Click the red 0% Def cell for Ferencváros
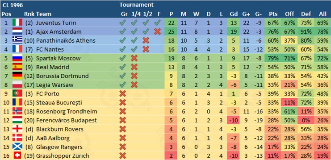Viewport: 331px width, 160px height. [306, 120]
